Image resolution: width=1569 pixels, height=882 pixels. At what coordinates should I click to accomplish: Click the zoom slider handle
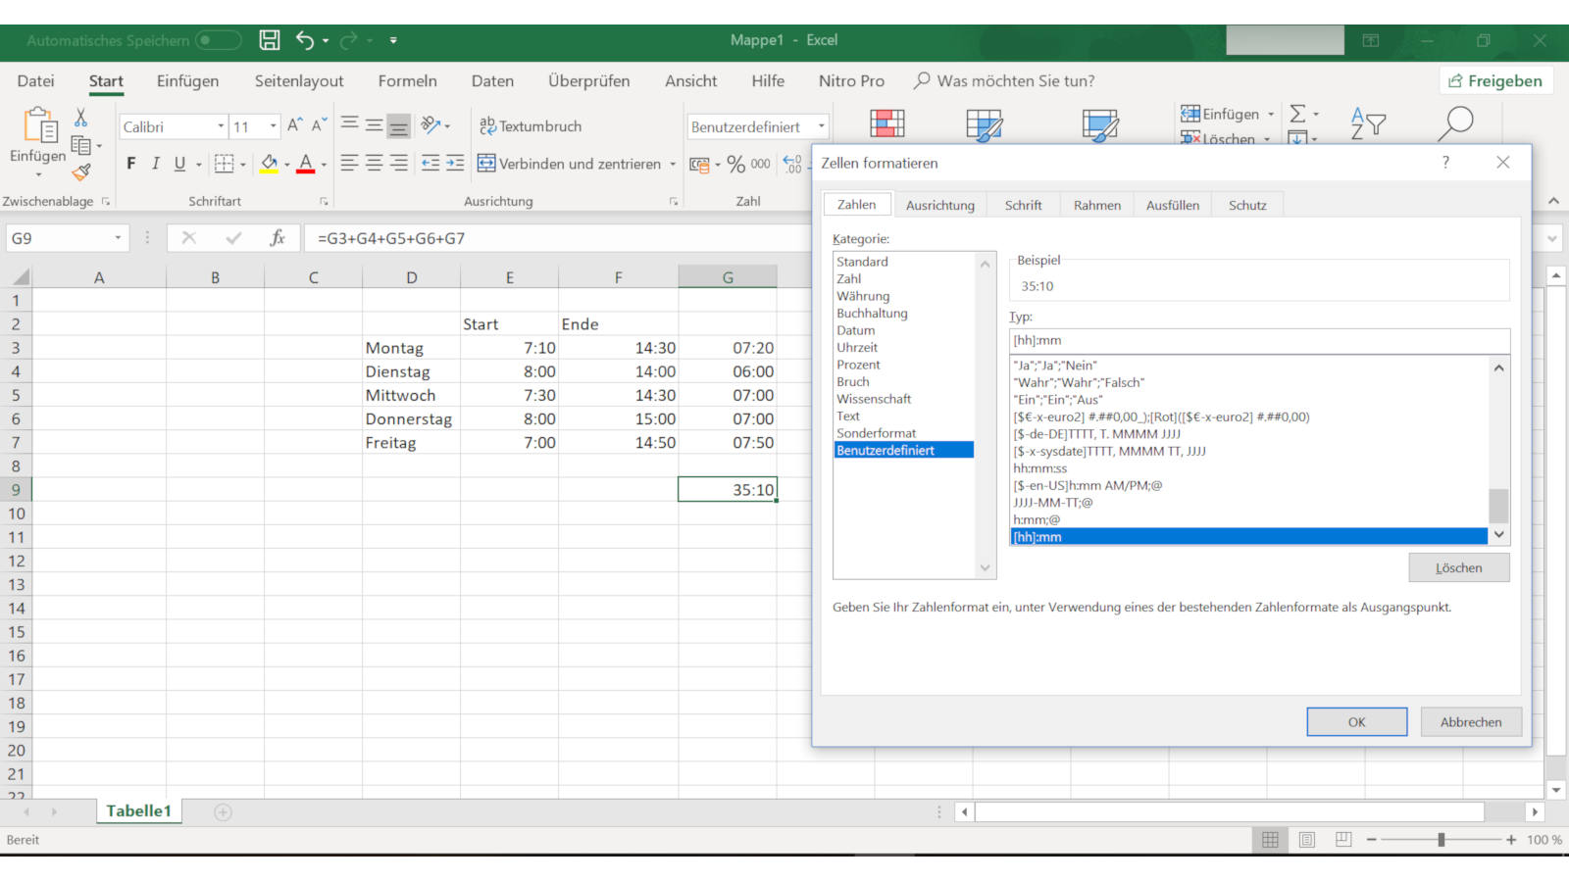coord(1441,840)
